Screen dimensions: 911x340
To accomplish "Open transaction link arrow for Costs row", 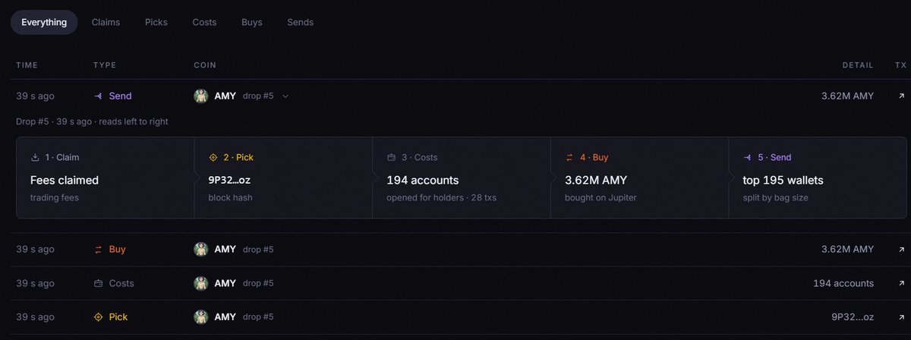I will [901, 283].
